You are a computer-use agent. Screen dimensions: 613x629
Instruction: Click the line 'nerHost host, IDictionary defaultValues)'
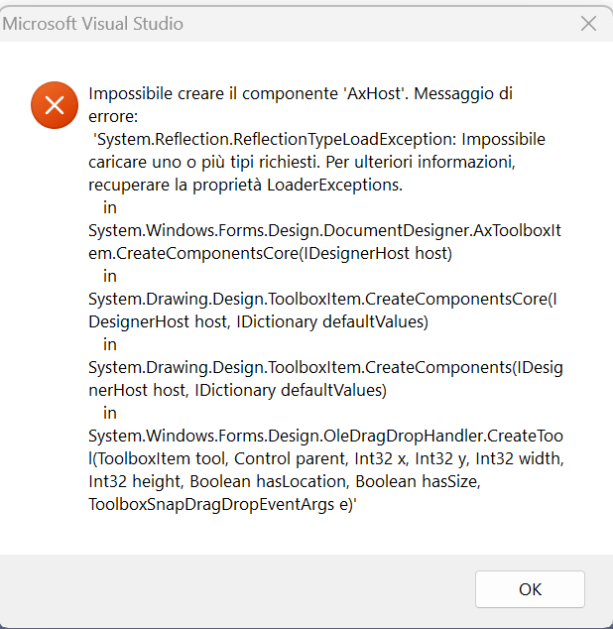(x=237, y=390)
